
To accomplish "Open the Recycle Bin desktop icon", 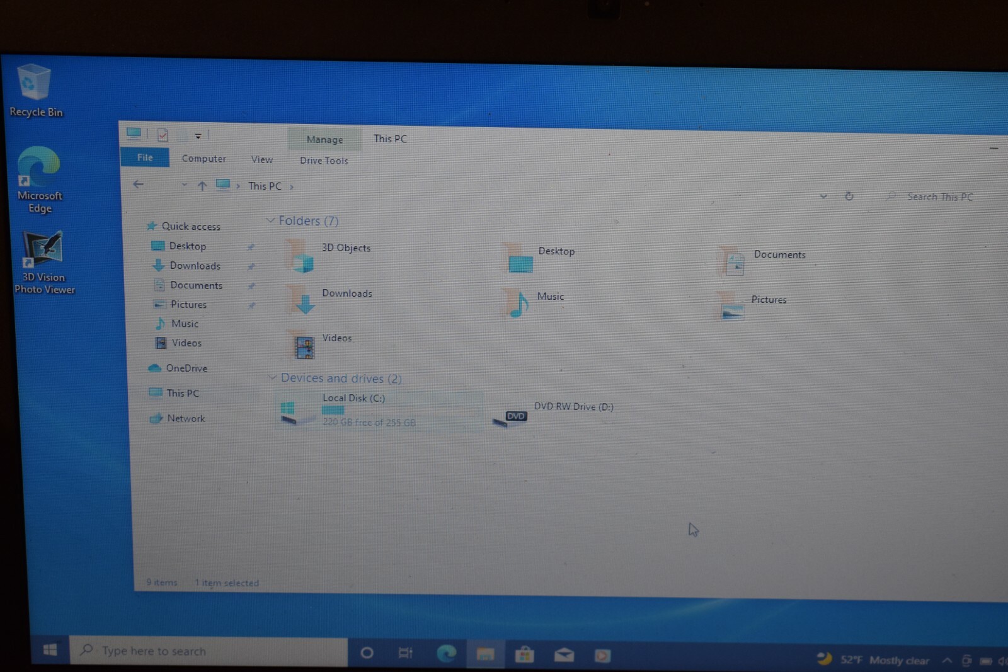I will pos(35,90).
